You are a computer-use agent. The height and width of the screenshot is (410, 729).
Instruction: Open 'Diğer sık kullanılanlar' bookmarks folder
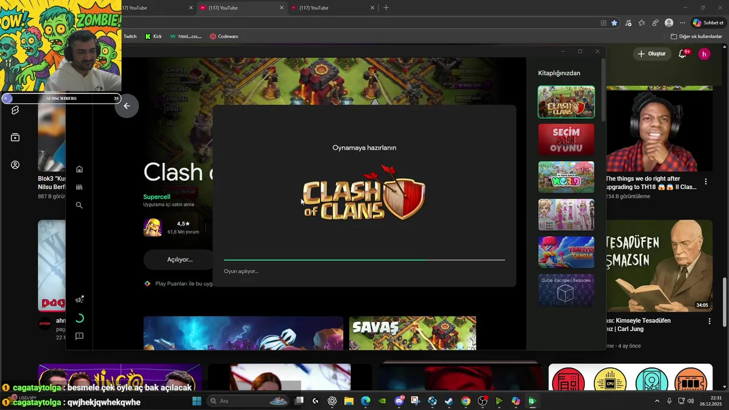[696, 36]
